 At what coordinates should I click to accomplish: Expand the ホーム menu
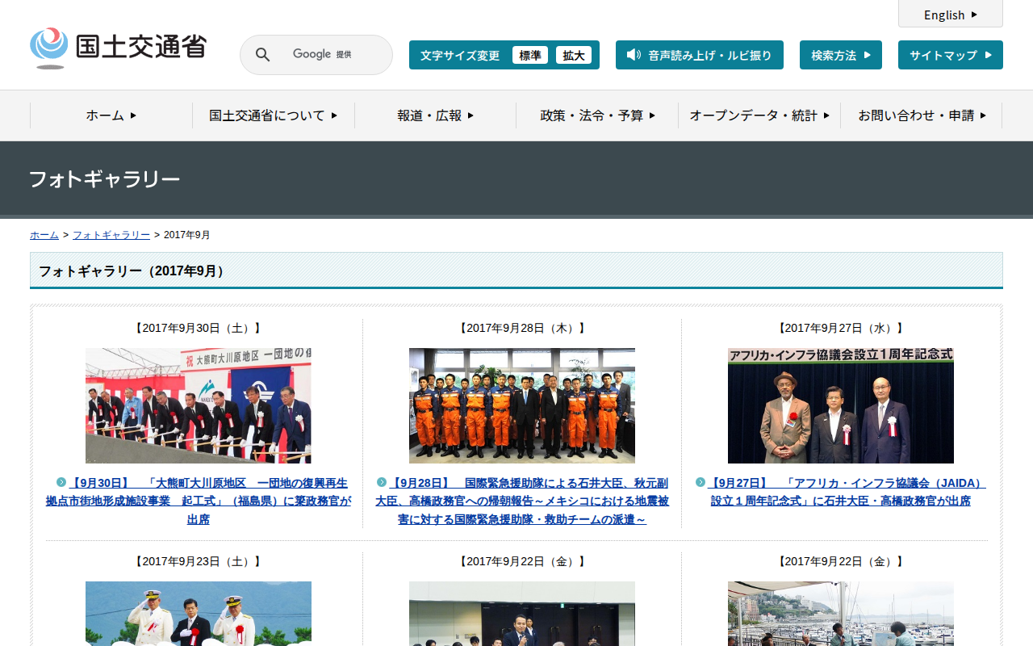point(111,115)
